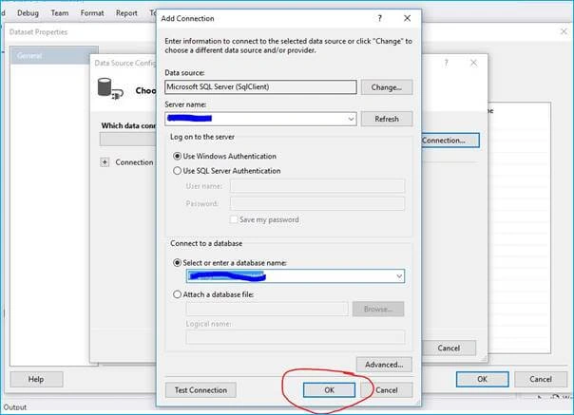Click the database icon in the wizard
Screen dimensions: 574x415
point(110,89)
